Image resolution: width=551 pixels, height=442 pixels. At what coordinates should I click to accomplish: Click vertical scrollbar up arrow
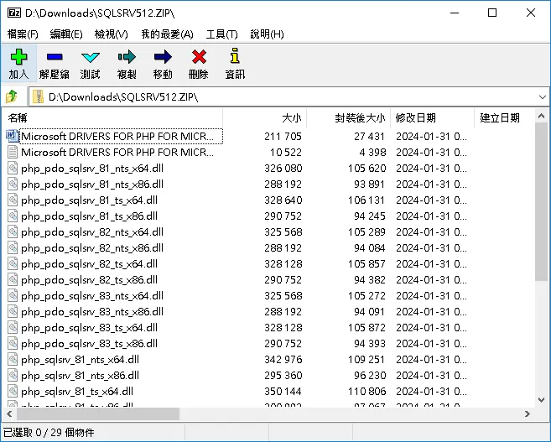542,116
